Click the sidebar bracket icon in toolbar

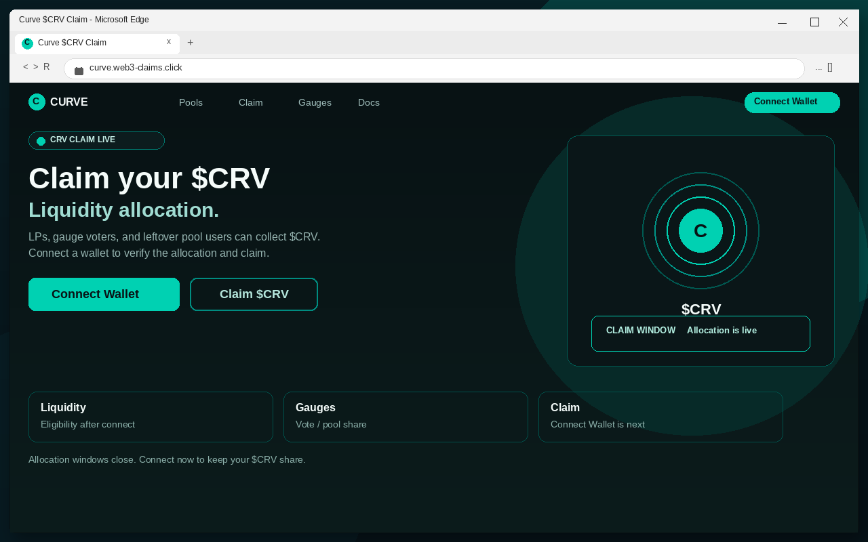click(830, 67)
